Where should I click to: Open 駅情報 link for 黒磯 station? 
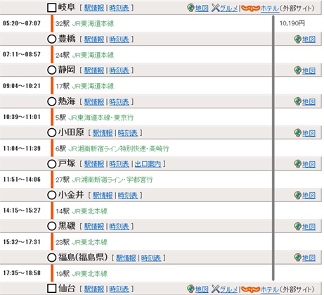point(94,227)
